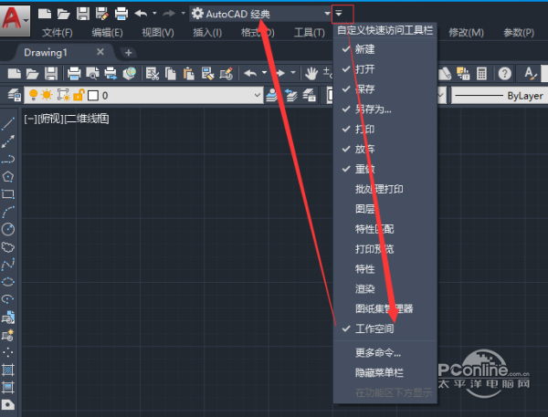Select the Circle draw tool
The image size is (548, 417).
(8, 229)
